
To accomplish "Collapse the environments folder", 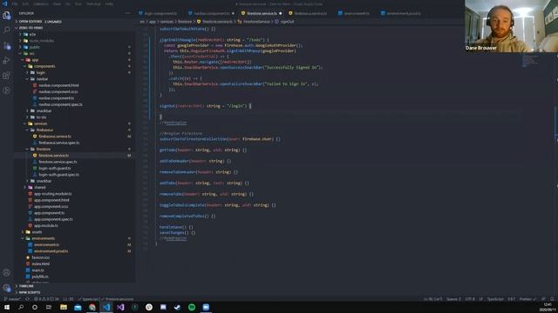I will tap(43, 238).
